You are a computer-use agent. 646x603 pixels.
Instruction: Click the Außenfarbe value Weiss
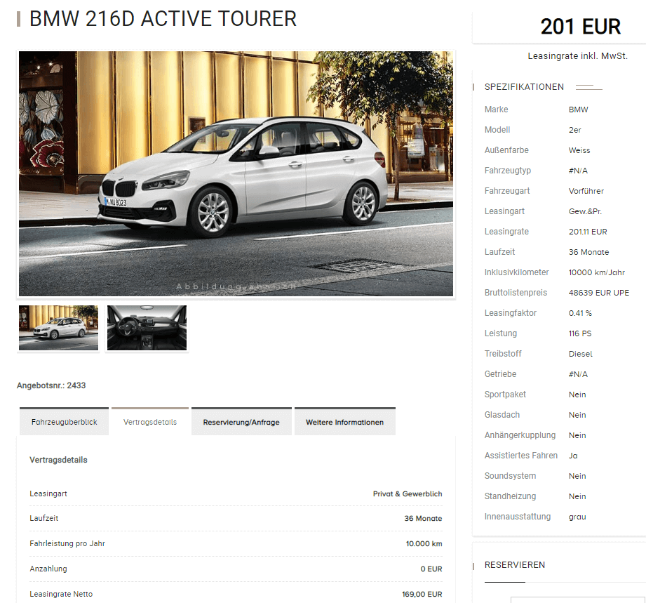click(579, 150)
